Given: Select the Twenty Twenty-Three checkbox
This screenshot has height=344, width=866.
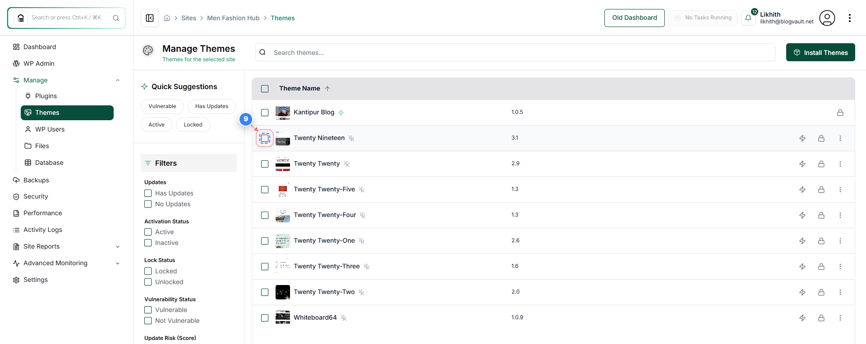Looking at the screenshot, I should (x=265, y=267).
